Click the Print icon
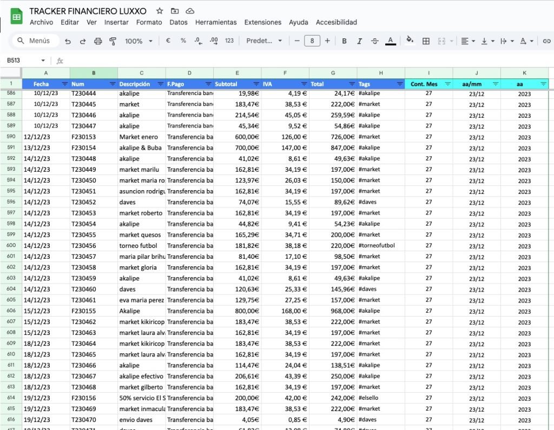This screenshot has height=430, width=554. tap(98, 41)
